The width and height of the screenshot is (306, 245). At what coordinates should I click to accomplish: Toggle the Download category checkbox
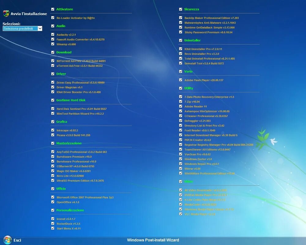point(53,52)
